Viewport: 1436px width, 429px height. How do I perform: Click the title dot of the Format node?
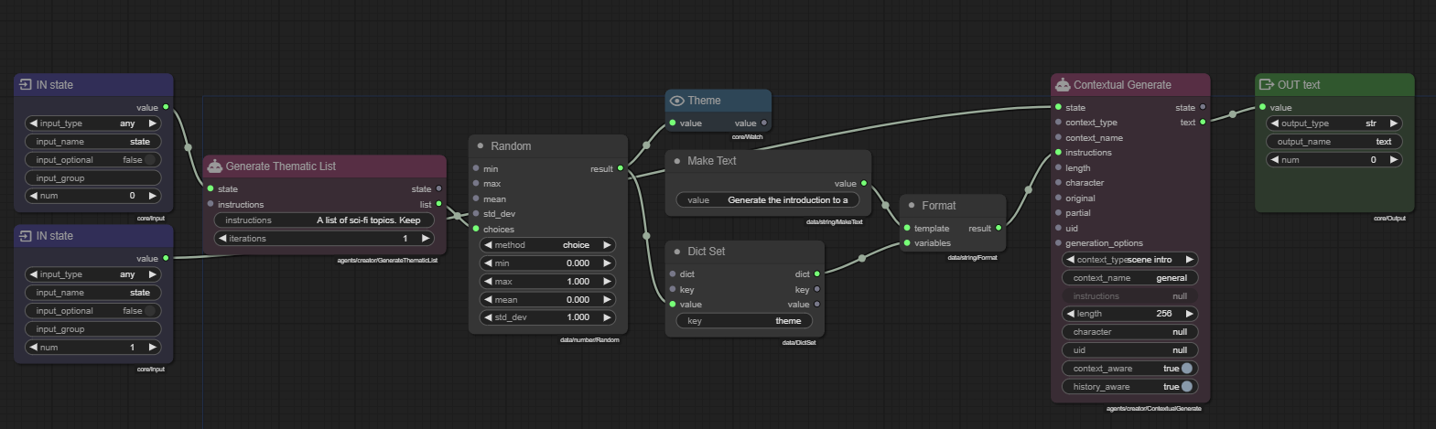pos(912,206)
